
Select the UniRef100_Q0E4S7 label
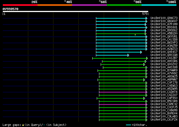[x=164, y=52]
